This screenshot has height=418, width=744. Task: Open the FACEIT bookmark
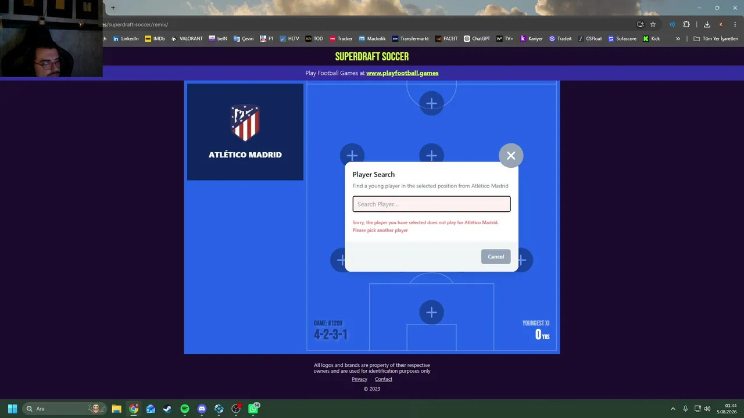pyautogui.click(x=446, y=39)
